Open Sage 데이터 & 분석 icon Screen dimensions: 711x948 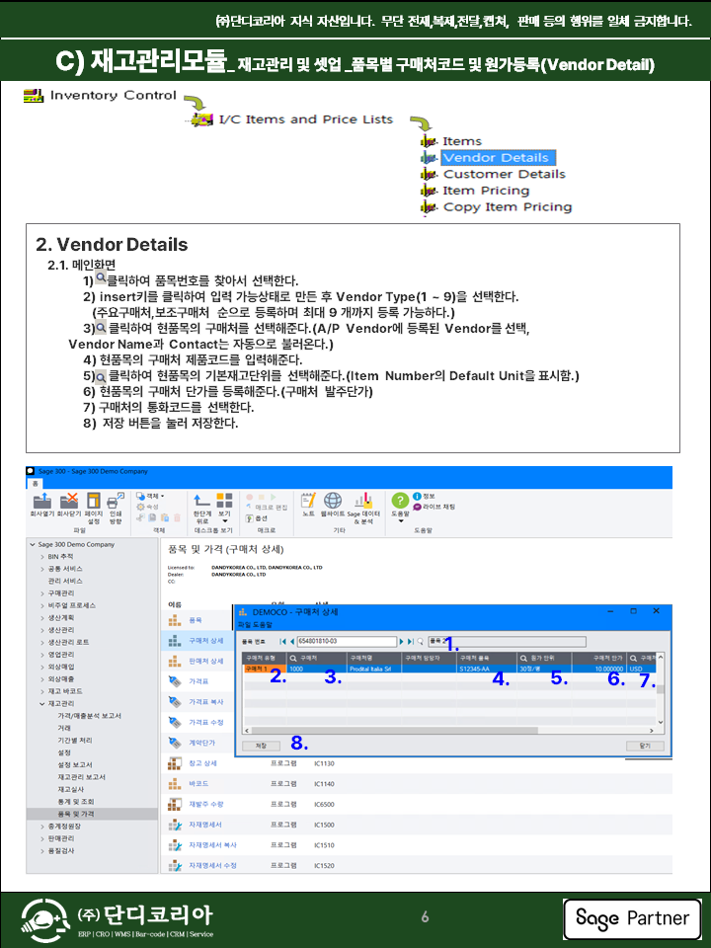coord(363,500)
